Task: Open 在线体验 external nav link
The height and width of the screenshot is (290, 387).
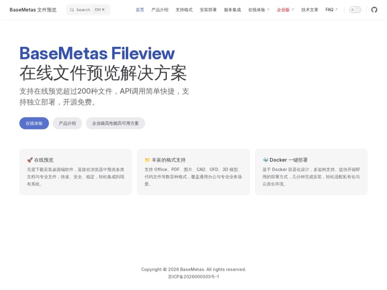Action: pos(259,10)
